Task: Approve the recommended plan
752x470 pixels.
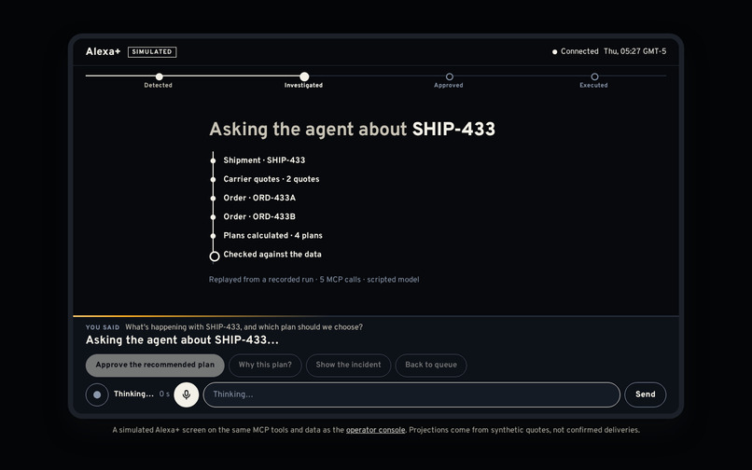Action: [155, 365]
